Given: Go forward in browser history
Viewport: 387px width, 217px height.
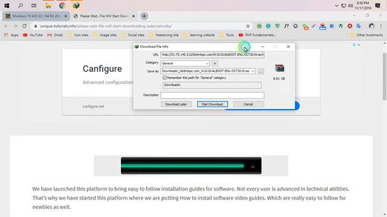Looking at the screenshot, I should pos(15,26).
